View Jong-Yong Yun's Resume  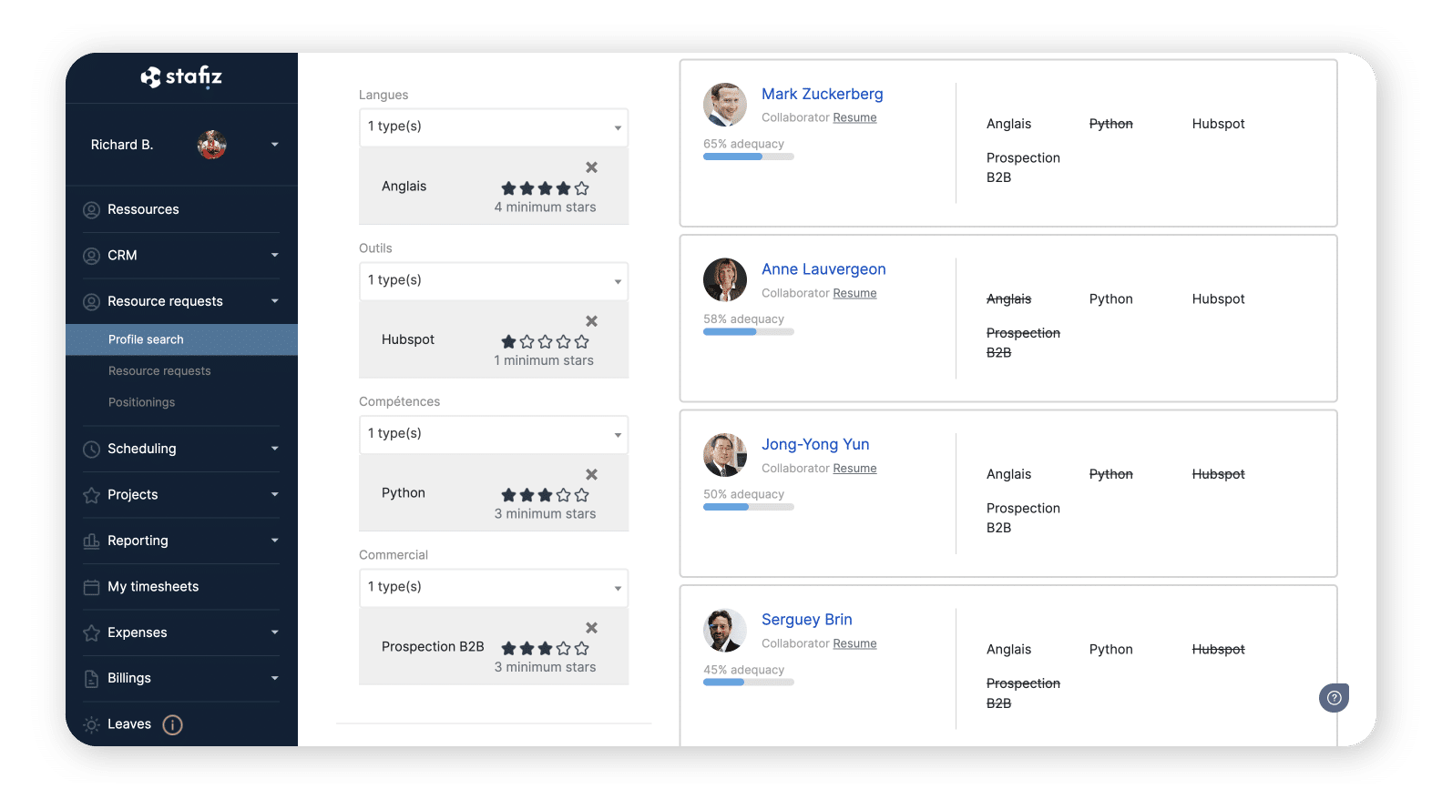[854, 469]
